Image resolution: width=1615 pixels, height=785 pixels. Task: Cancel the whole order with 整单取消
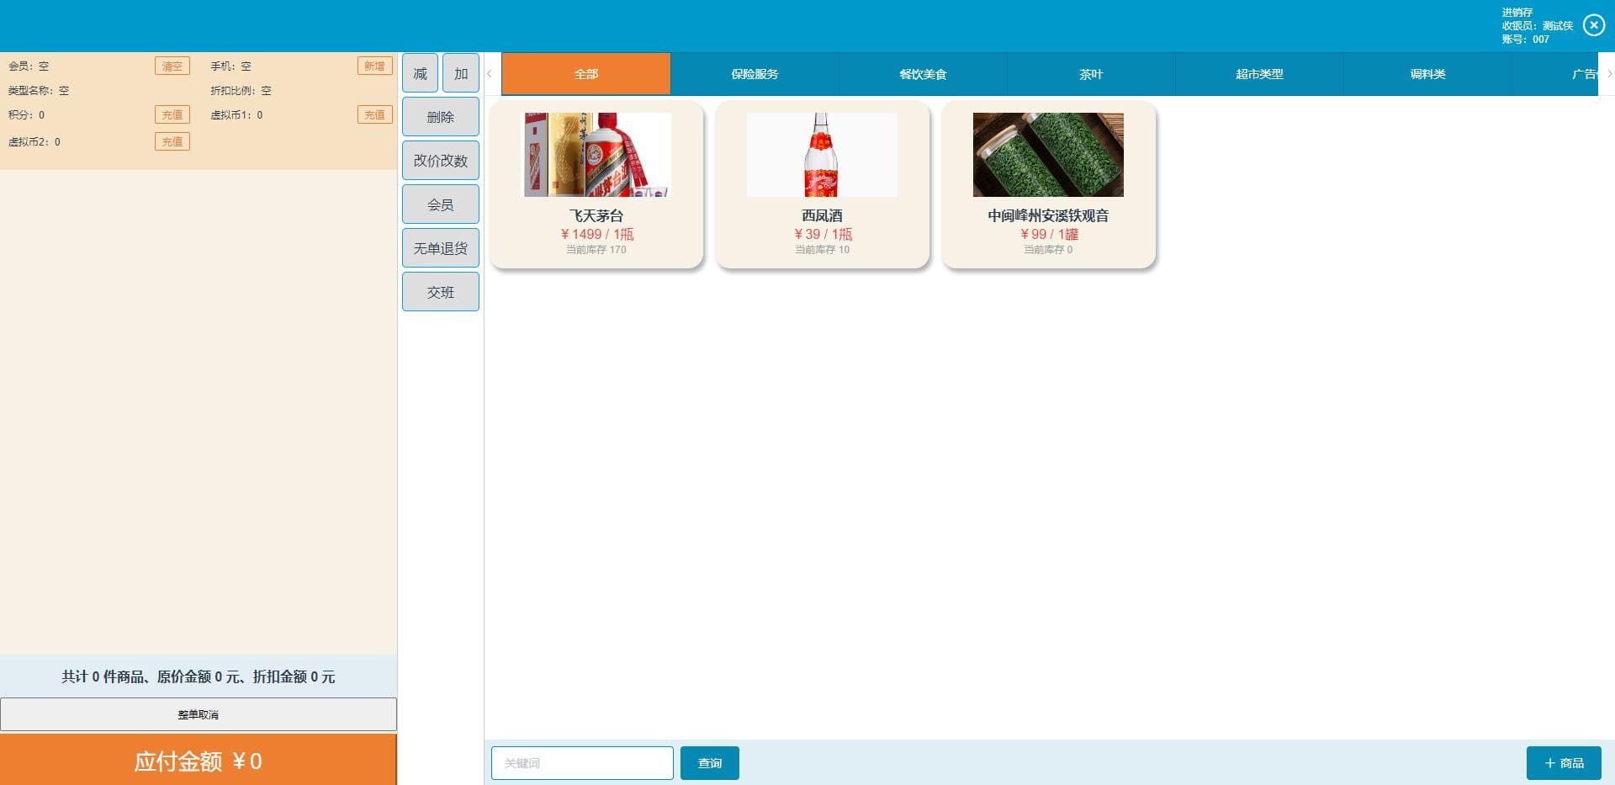coord(199,714)
